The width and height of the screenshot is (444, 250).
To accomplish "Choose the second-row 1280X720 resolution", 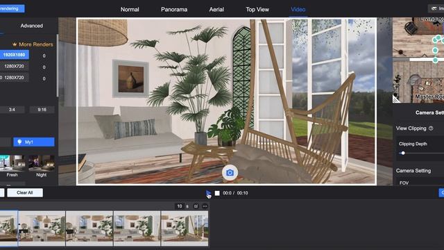I will pyautogui.click(x=14, y=67).
